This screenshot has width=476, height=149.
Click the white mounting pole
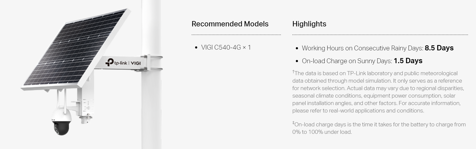click(x=151, y=107)
